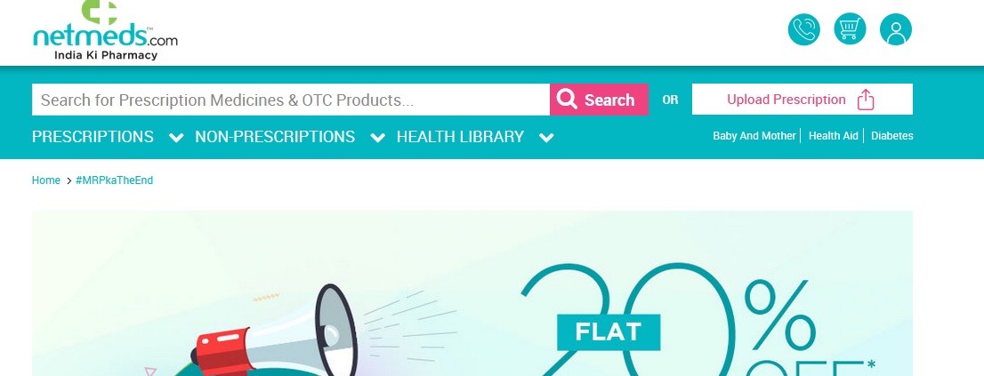Open the user account icon

point(896,29)
